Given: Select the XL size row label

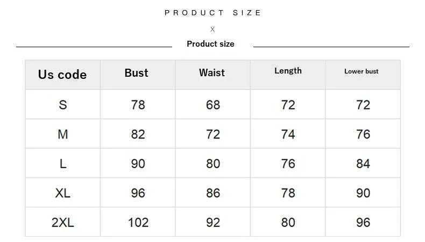Looking at the screenshot, I should pos(63,193).
